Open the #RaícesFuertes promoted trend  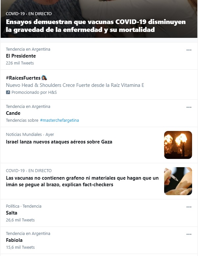(99, 85)
